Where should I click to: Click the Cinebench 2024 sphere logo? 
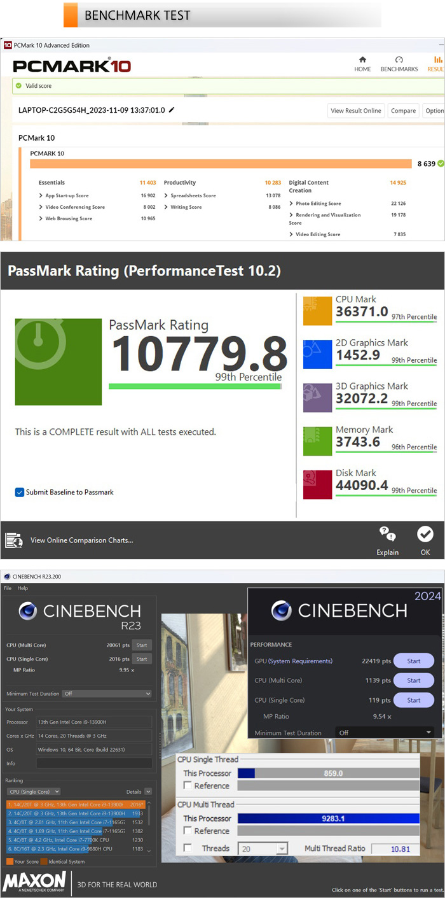(x=282, y=610)
